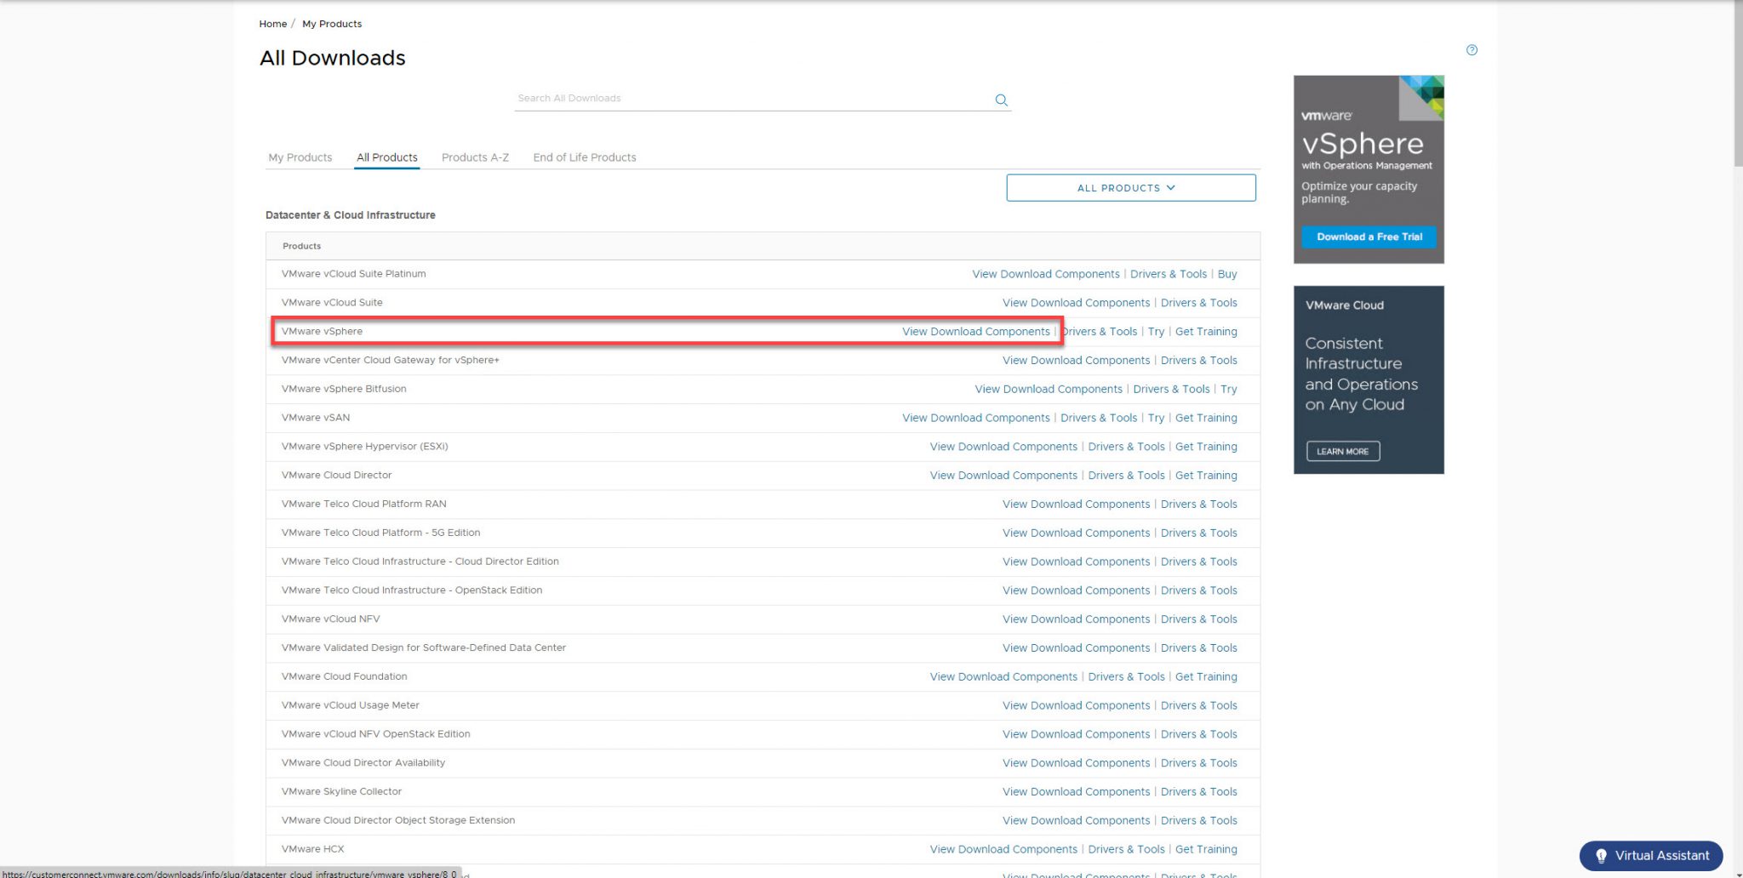Click LEARN MORE in the VMware Cloud banner

click(x=1342, y=451)
